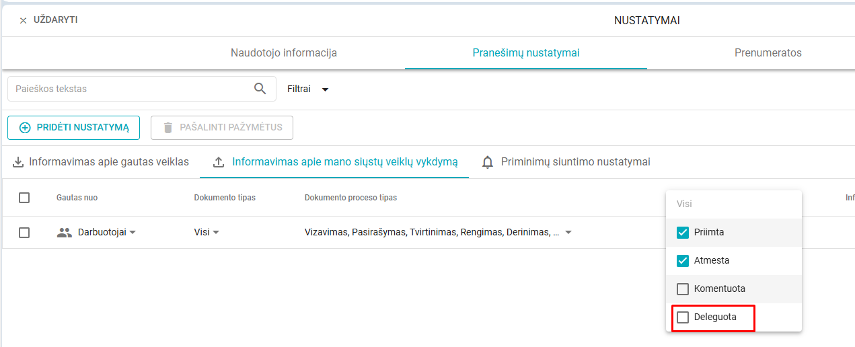Click the search magnifier icon
Image resolution: width=855 pixels, height=347 pixels.
pyautogui.click(x=260, y=89)
